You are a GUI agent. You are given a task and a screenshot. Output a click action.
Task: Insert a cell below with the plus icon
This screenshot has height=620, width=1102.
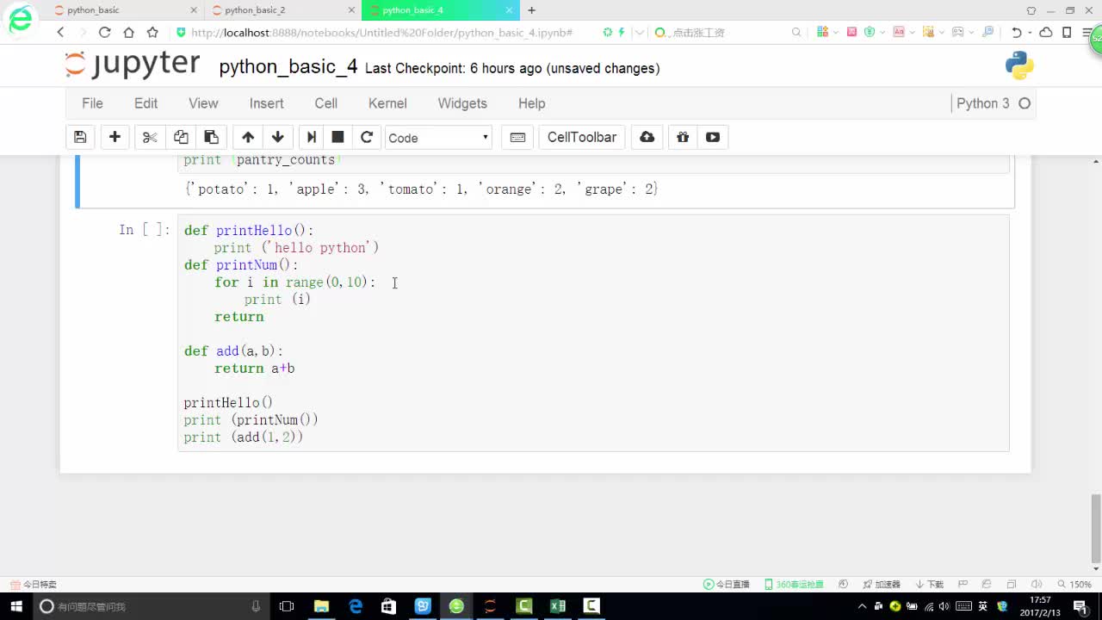point(115,137)
